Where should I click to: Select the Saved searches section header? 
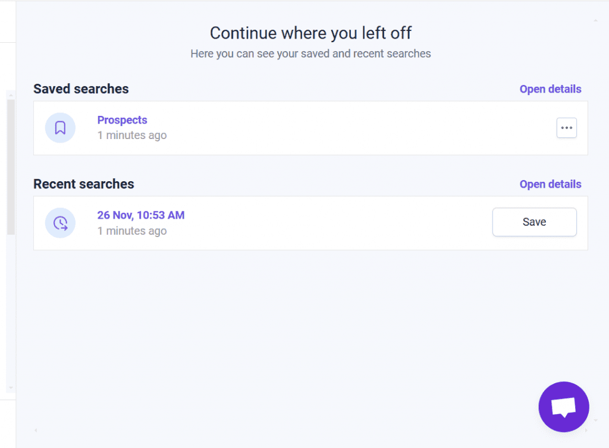click(x=81, y=89)
